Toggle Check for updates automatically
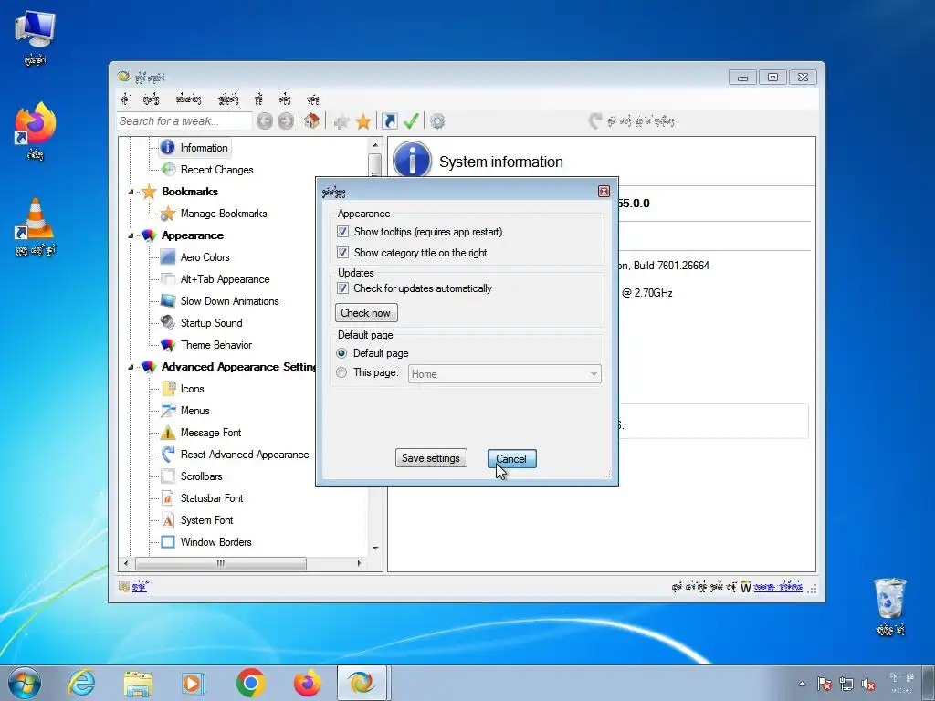 343,288
